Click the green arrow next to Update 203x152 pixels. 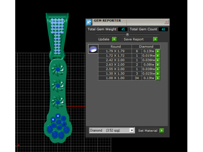114,39
